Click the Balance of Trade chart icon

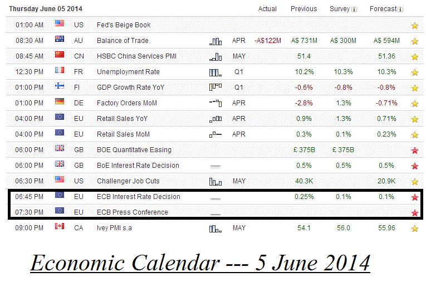point(215,41)
